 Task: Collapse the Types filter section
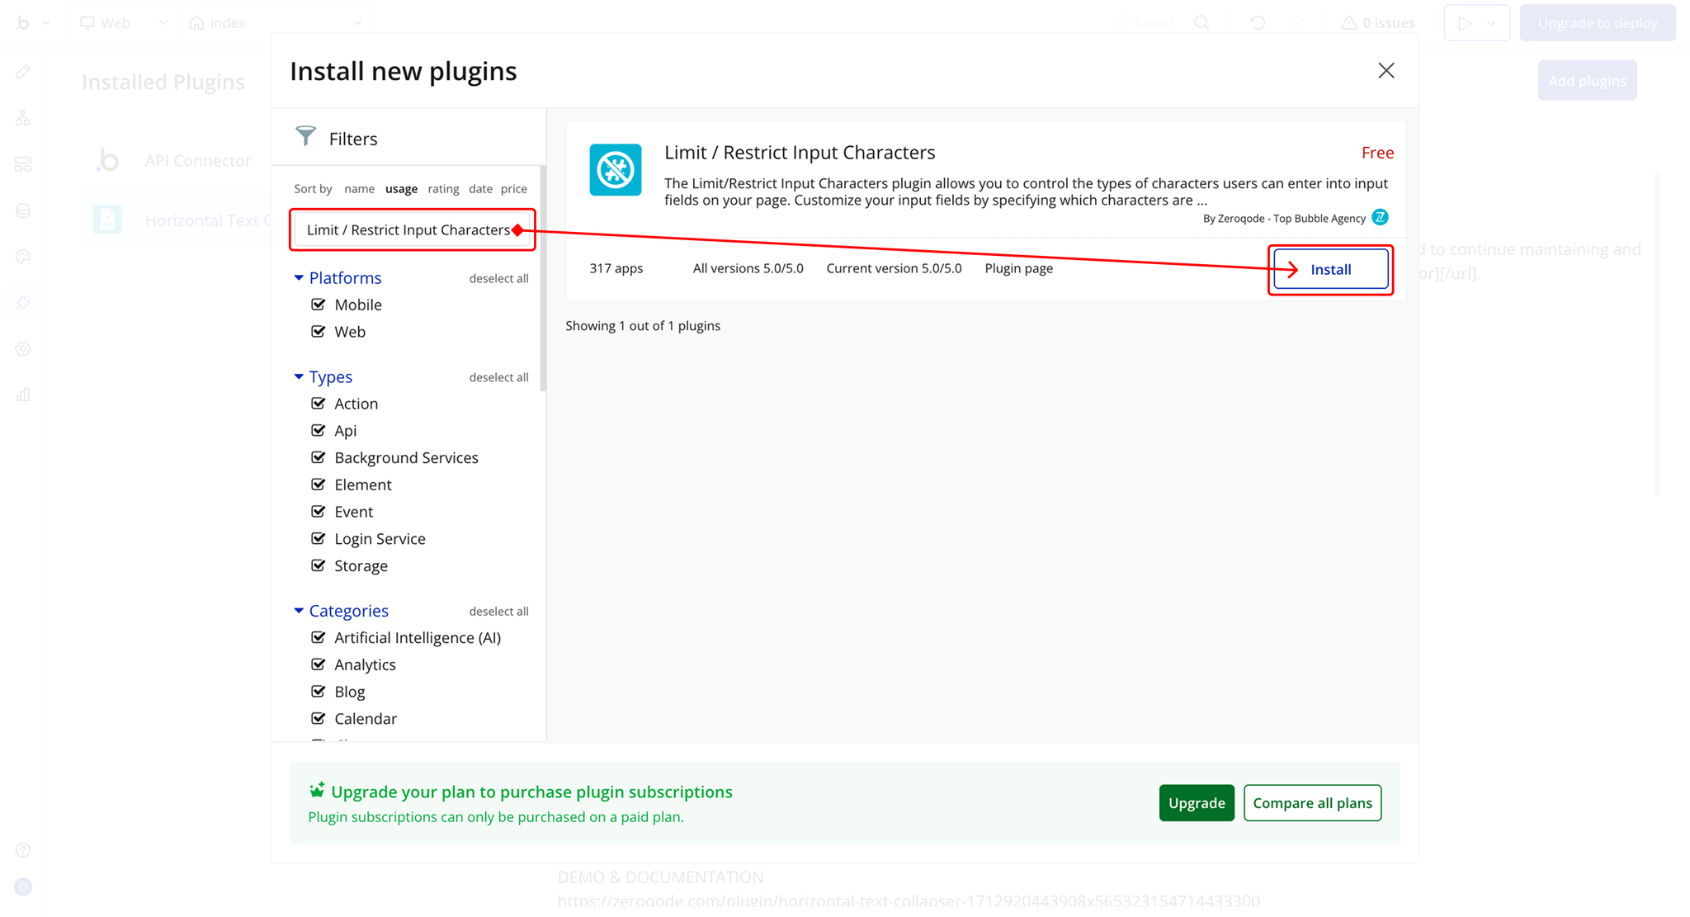click(x=299, y=376)
